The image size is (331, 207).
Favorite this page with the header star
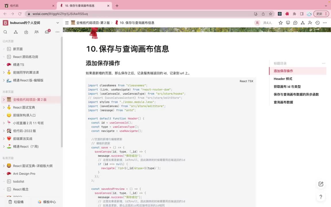(x=280, y=23)
